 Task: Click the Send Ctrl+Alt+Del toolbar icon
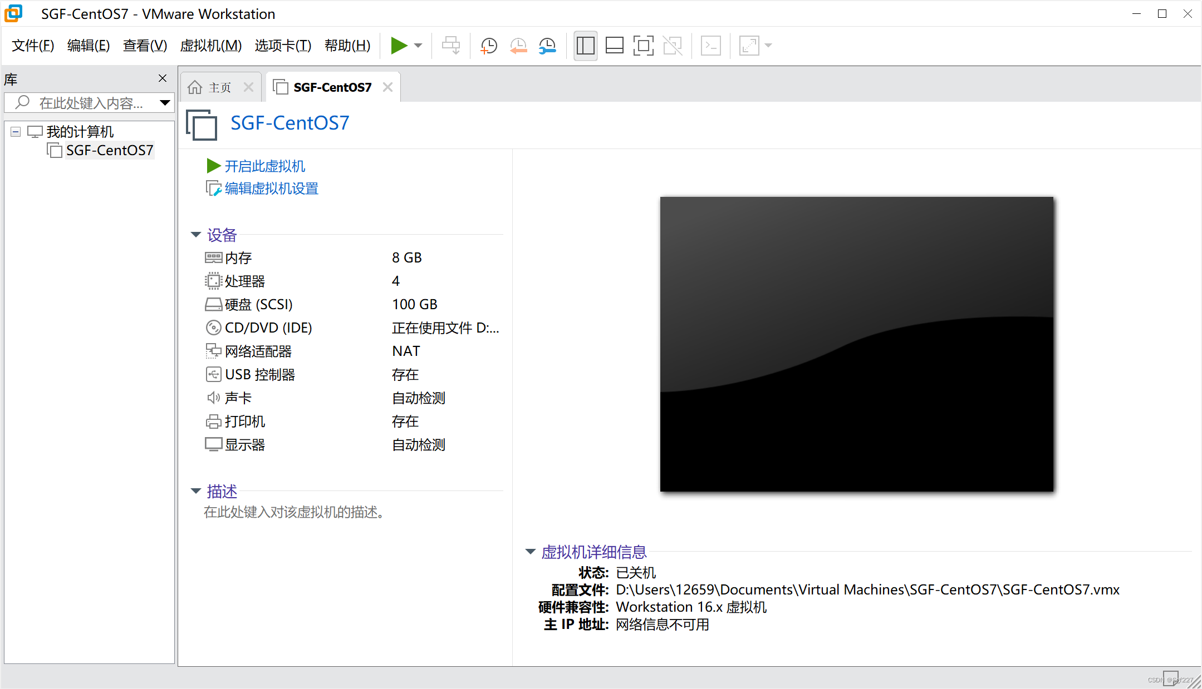point(451,46)
